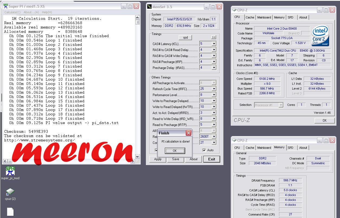Click OK in the Finish dialog

(175, 151)
